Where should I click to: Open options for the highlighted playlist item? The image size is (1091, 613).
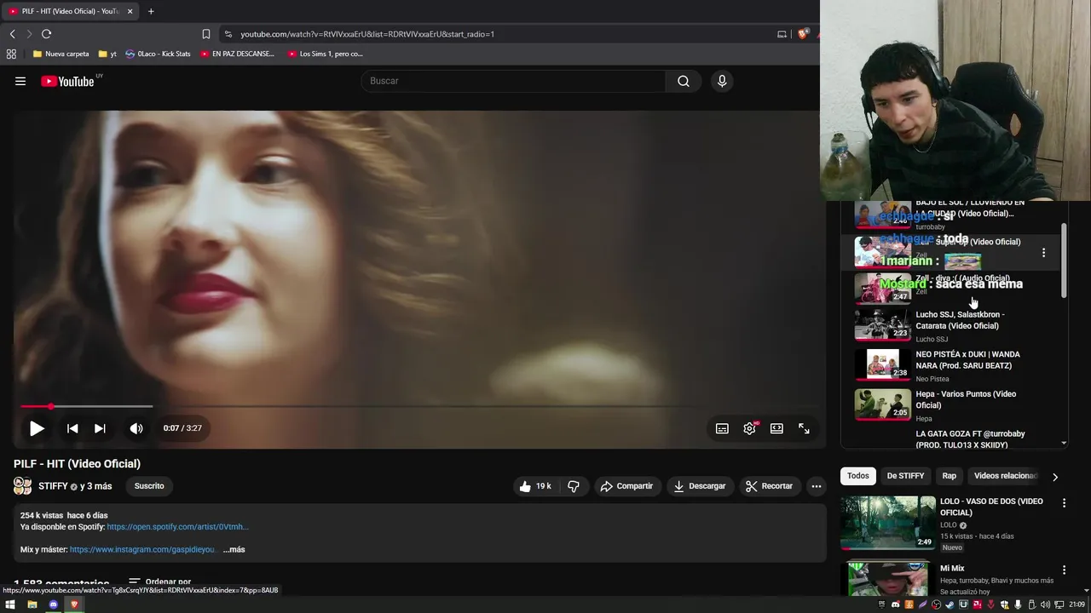coord(1043,253)
